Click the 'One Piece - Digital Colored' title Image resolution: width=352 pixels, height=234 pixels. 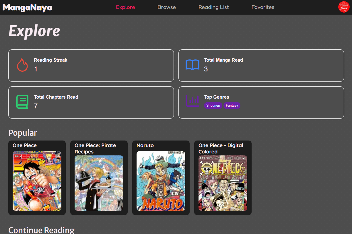[x=221, y=149]
